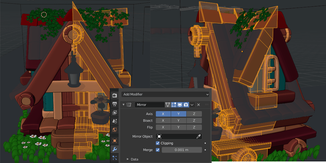Open the Render properties tab
Image resolution: width=326 pixels, height=163 pixels.
115,96
